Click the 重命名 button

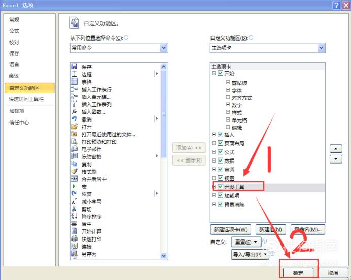[308, 229]
